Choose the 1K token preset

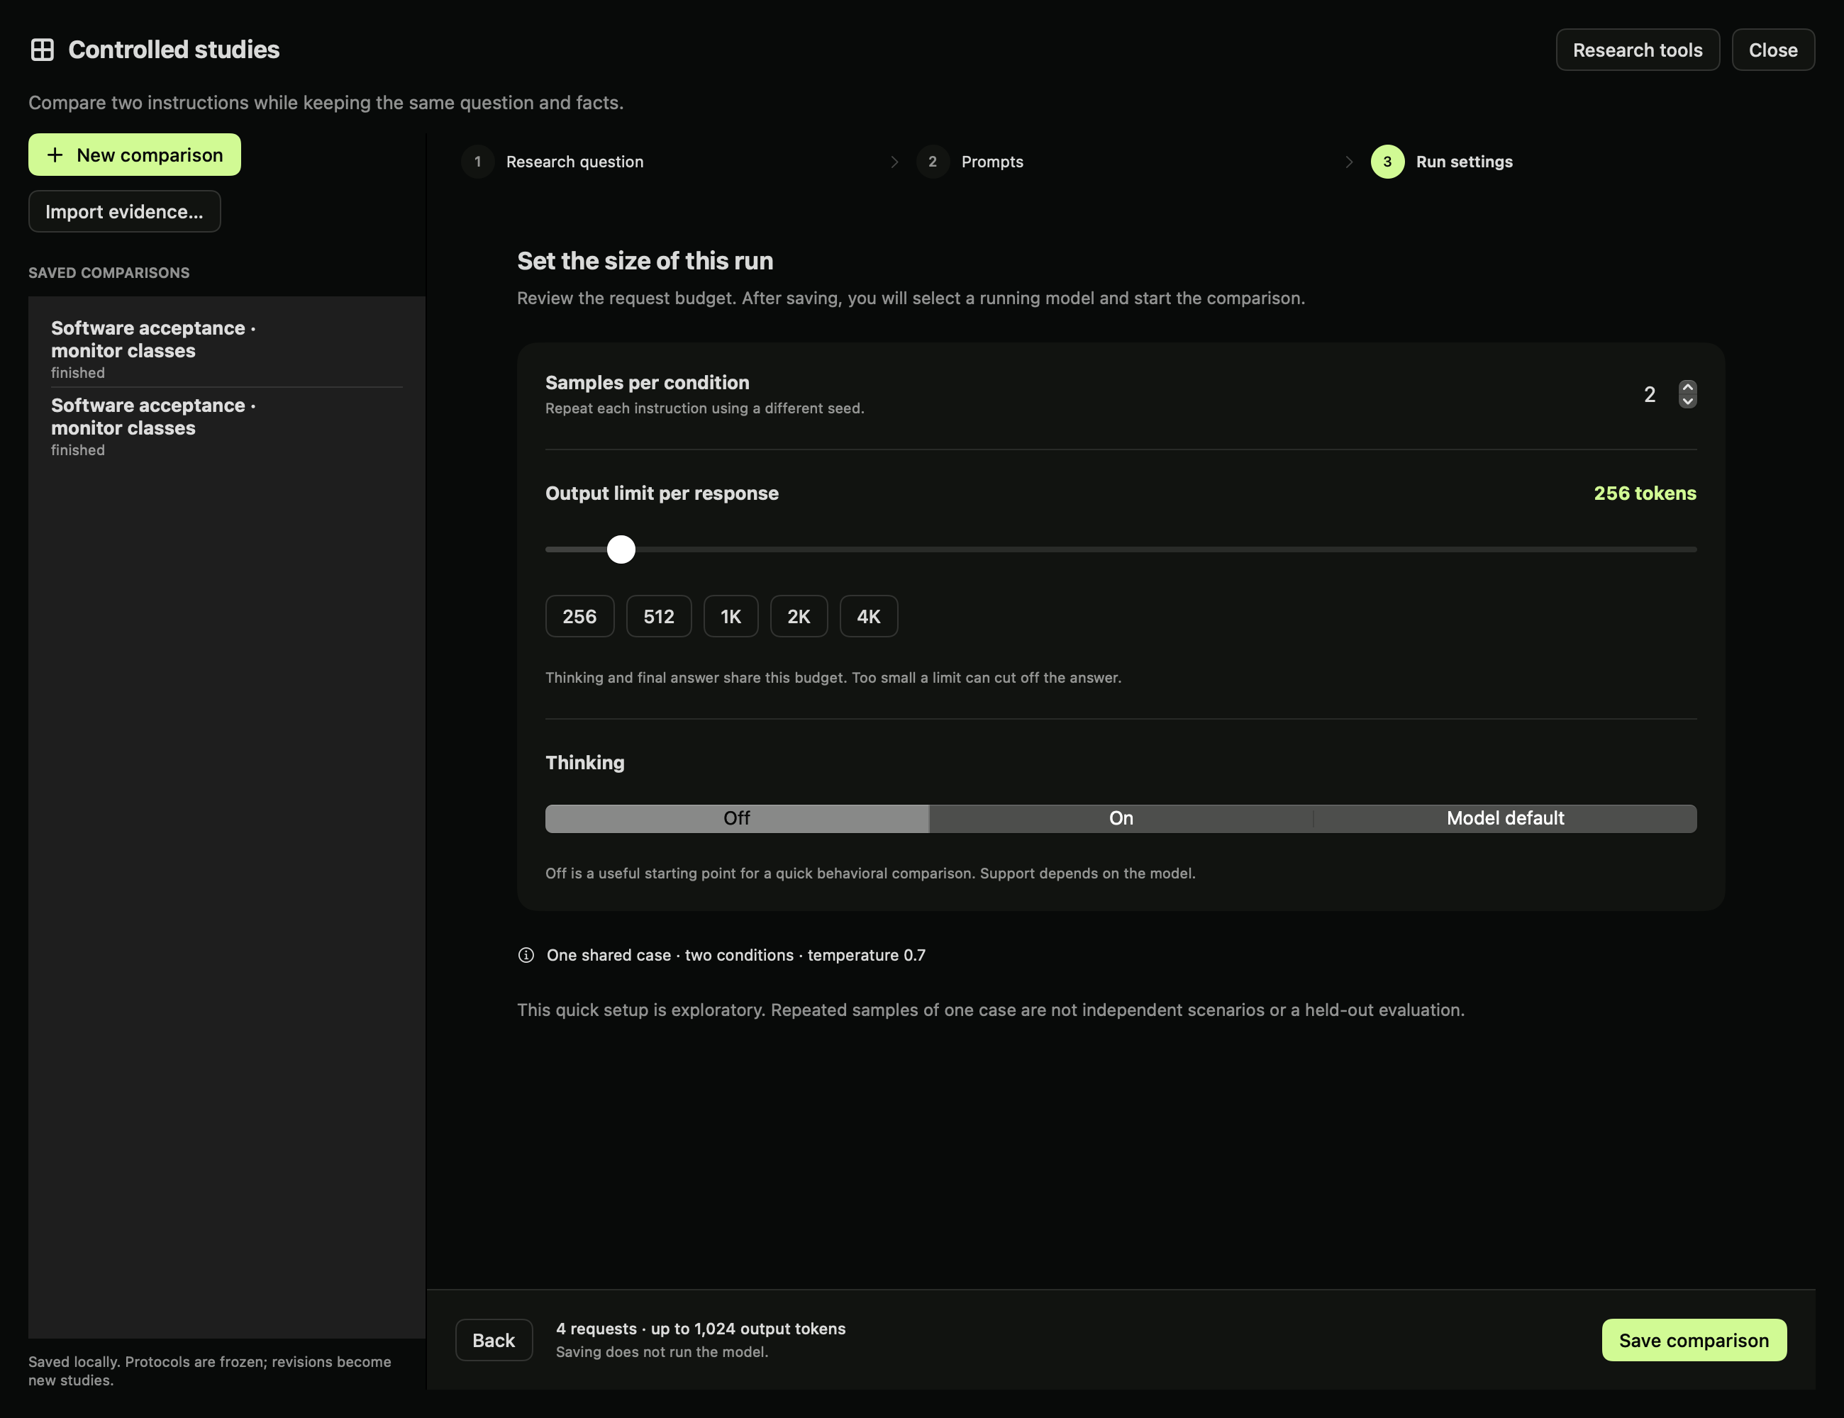tap(731, 616)
